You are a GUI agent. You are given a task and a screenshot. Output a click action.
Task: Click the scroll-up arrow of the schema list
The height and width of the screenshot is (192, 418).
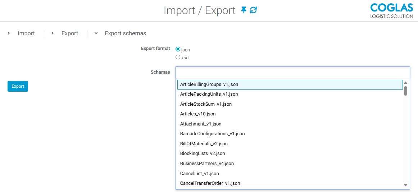[405, 83]
